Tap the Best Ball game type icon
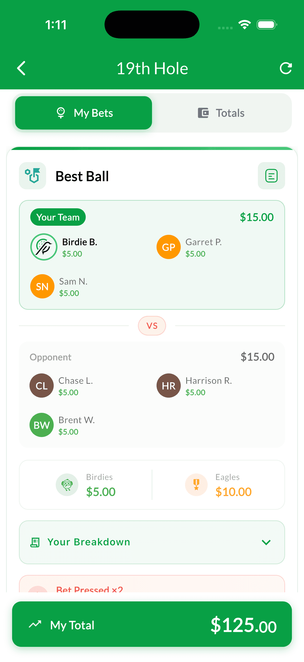The height and width of the screenshot is (662, 304). (33, 176)
